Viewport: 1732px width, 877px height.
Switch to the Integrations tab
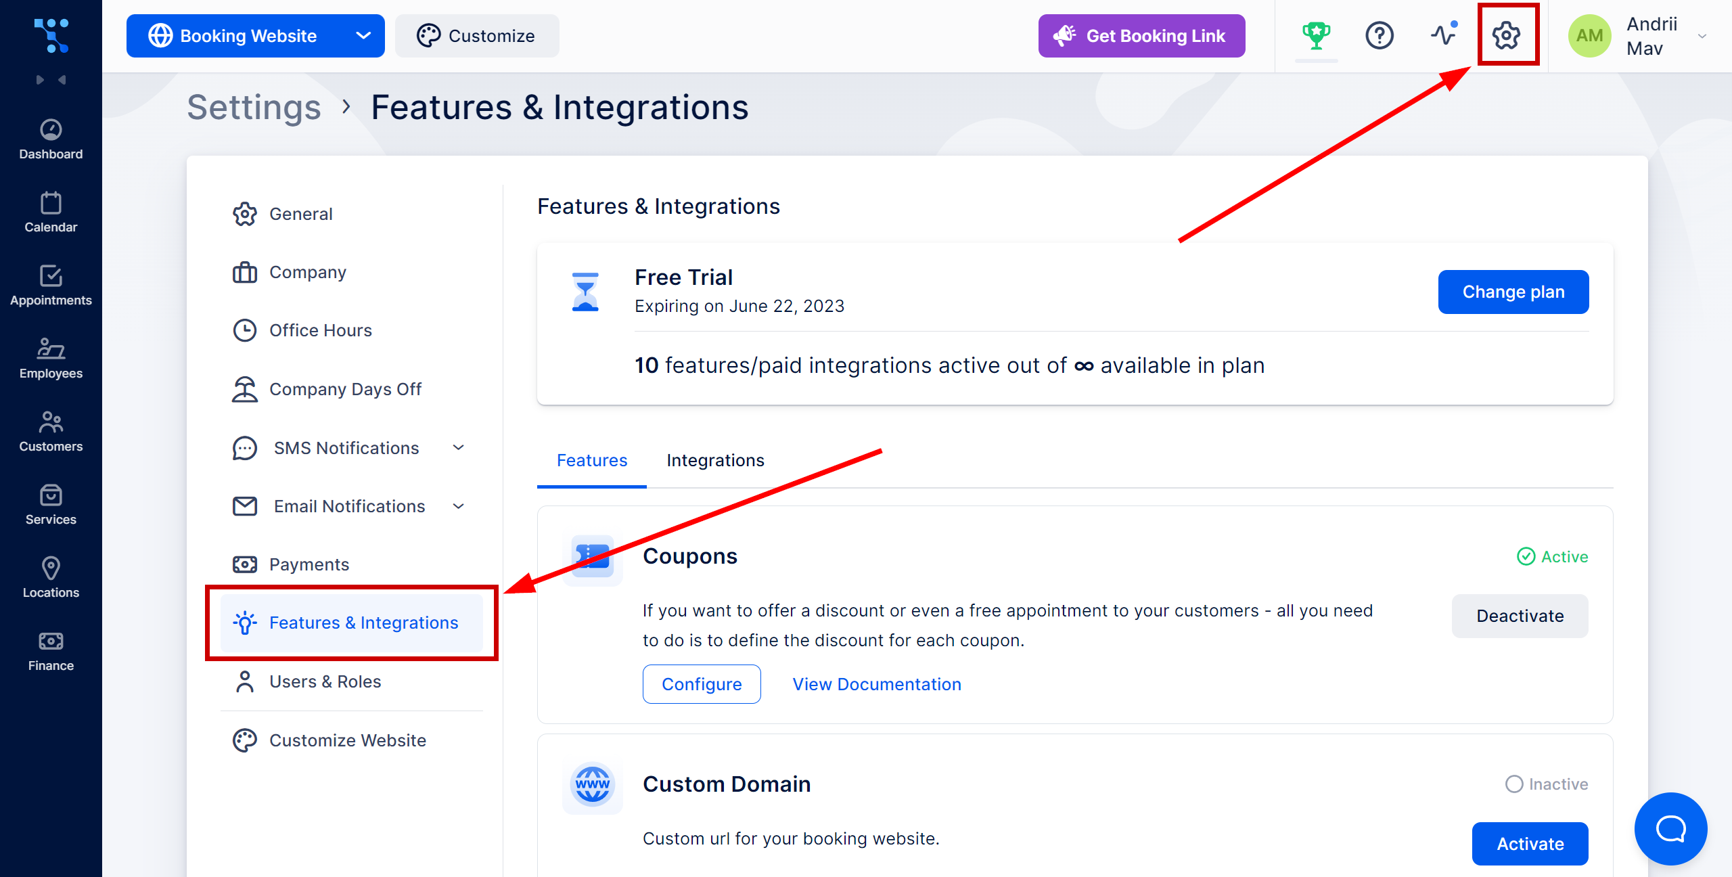[715, 460]
